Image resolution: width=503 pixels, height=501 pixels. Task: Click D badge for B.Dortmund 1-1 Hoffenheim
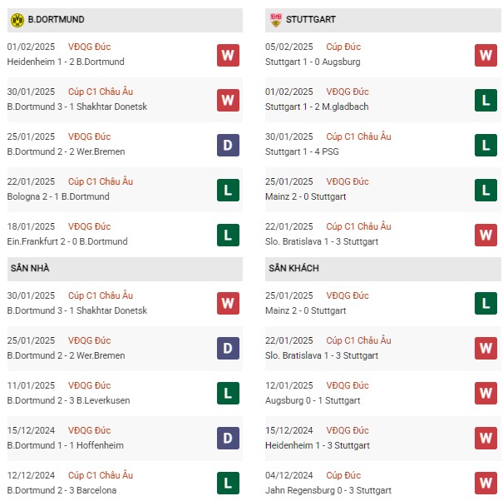[228, 438]
